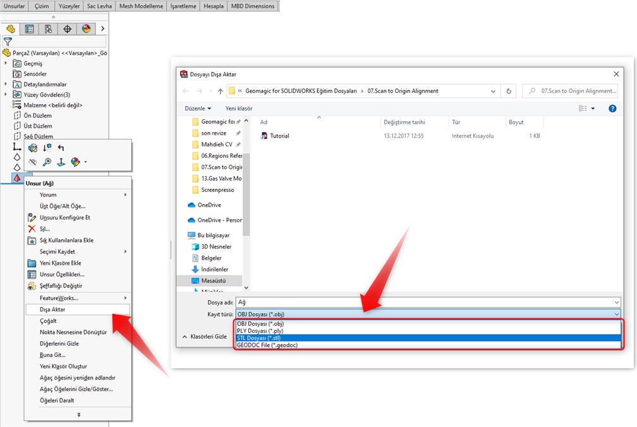Switch to the Mesh Modelleme ribbon tab
This screenshot has height=427, width=637.
[x=141, y=6]
